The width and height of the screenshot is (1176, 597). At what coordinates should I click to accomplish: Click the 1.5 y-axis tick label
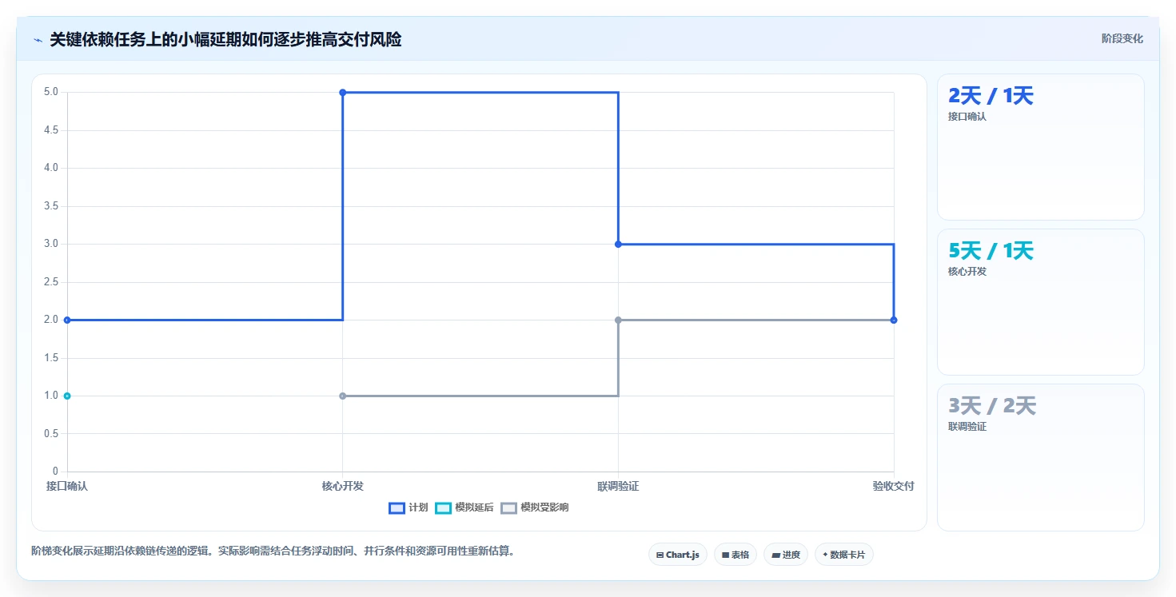[51, 357]
